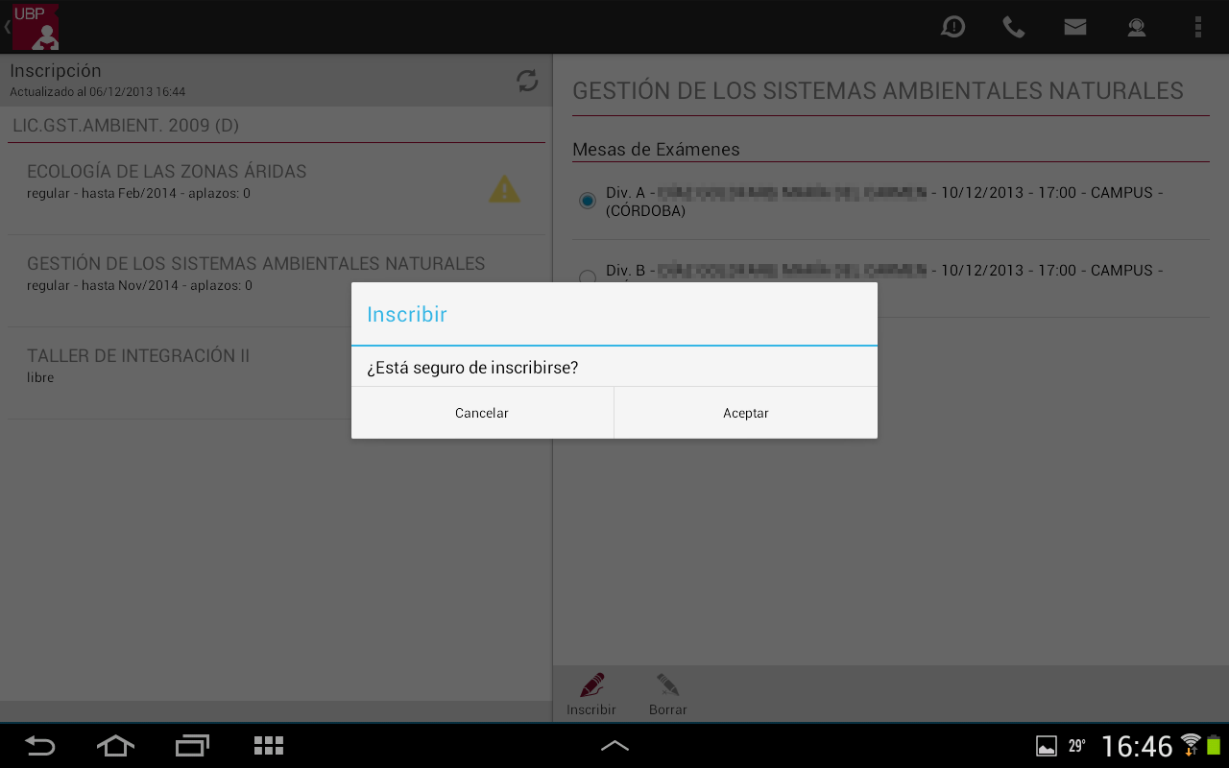1229x768 pixels.
Task: Open the history clock icon in the top bar
Action: click(x=952, y=27)
